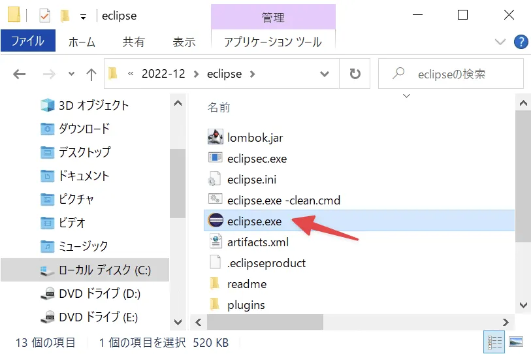Click the ローカル ディスク (C:) drive icon
Image resolution: width=531 pixels, height=354 pixels.
click(x=47, y=270)
